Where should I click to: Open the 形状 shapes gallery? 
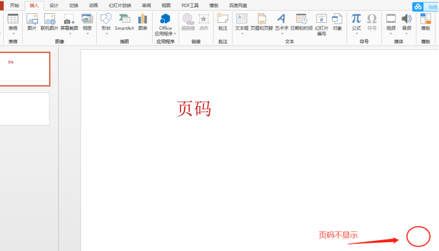click(x=106, y=21)
